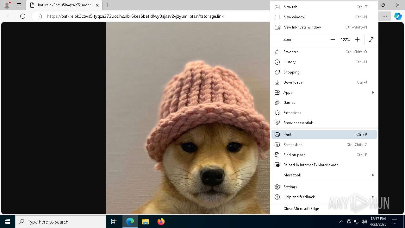Viewport: 405px width, 228px height.
Task: Click the Games icon in the menu
Action: pos(277,103)
